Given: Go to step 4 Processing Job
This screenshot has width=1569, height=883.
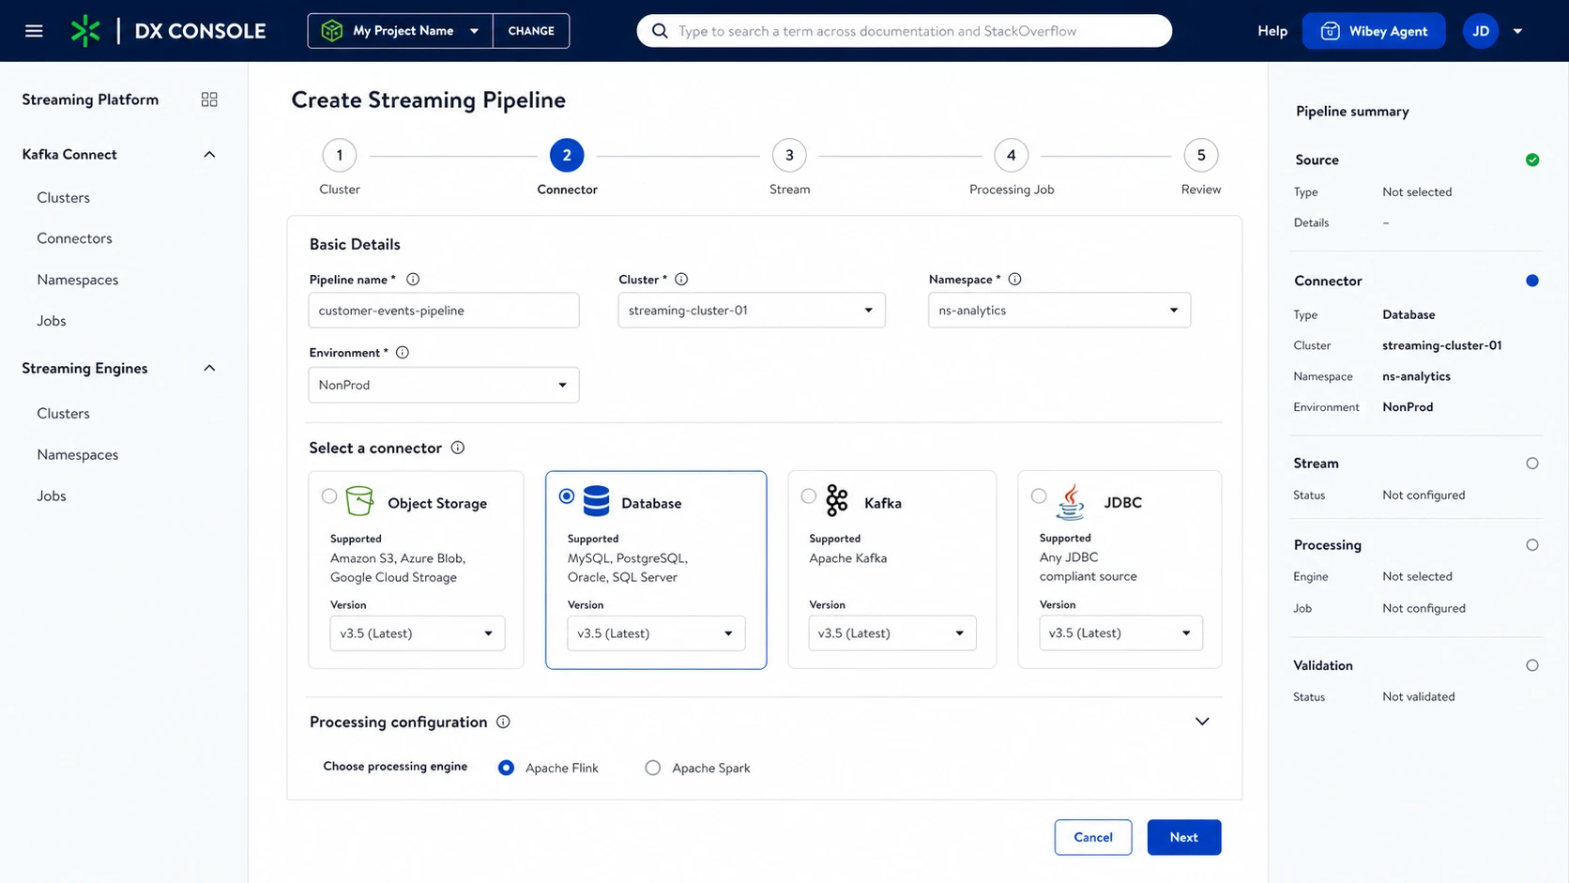Looking at the screenshot, I should (x=1012, y=156).
